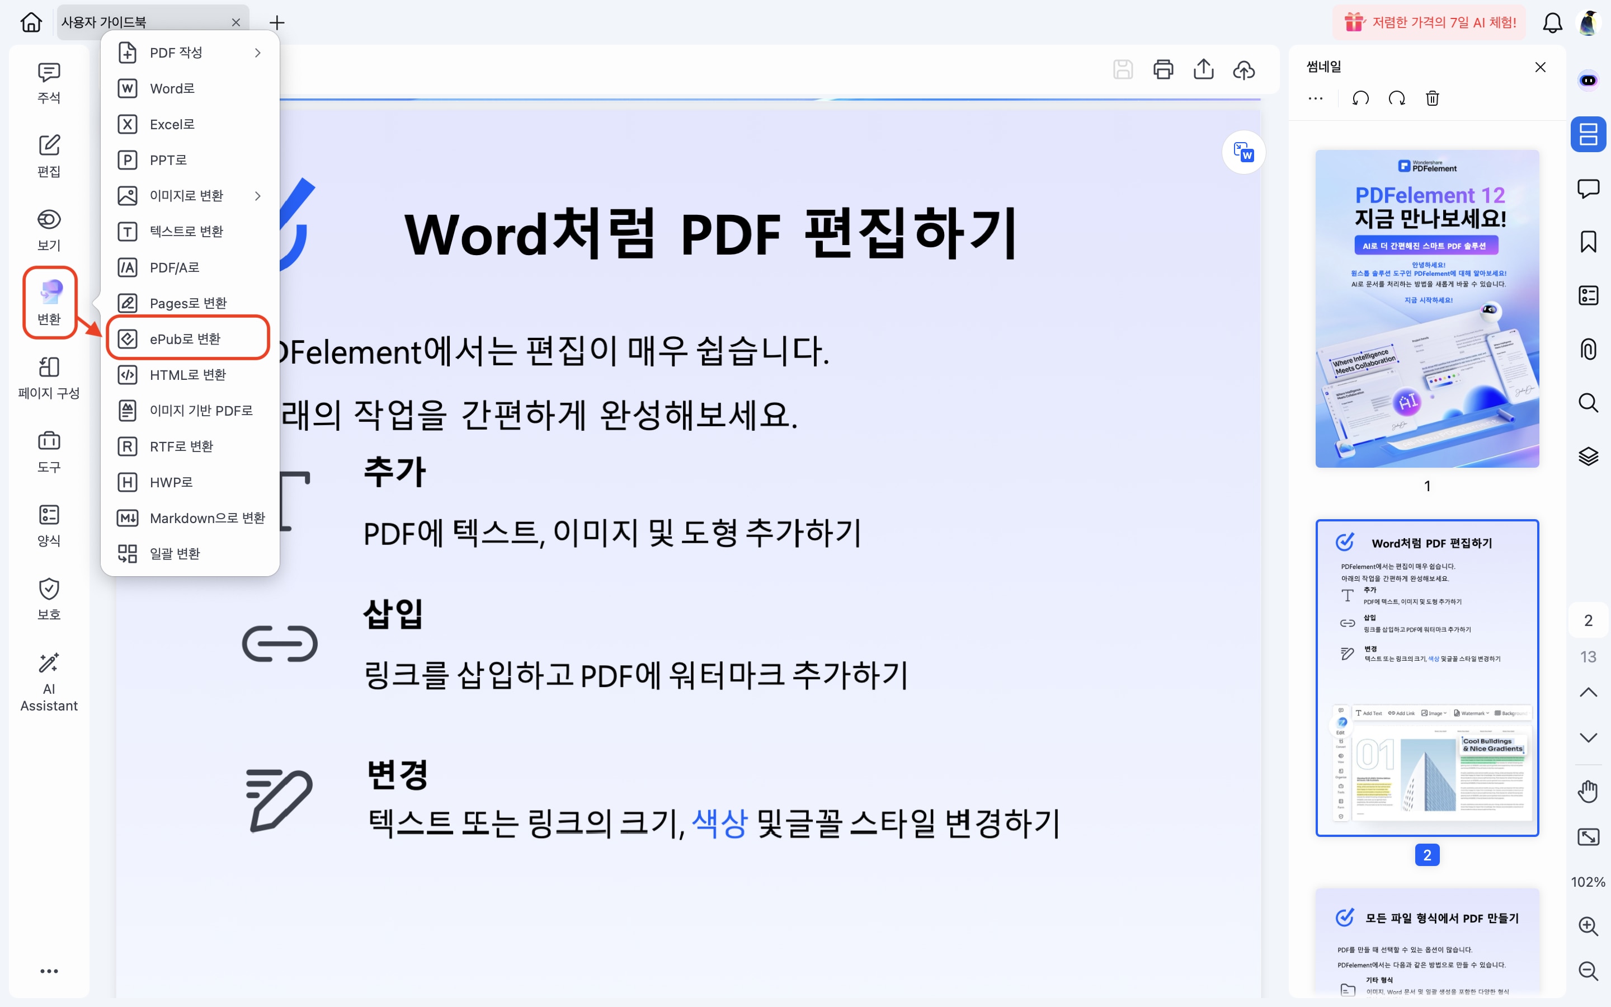The height and width of the screenshot is (1007, 1611).
Task: Open the 주석 annotation panel
Action: tap(48, 83)
